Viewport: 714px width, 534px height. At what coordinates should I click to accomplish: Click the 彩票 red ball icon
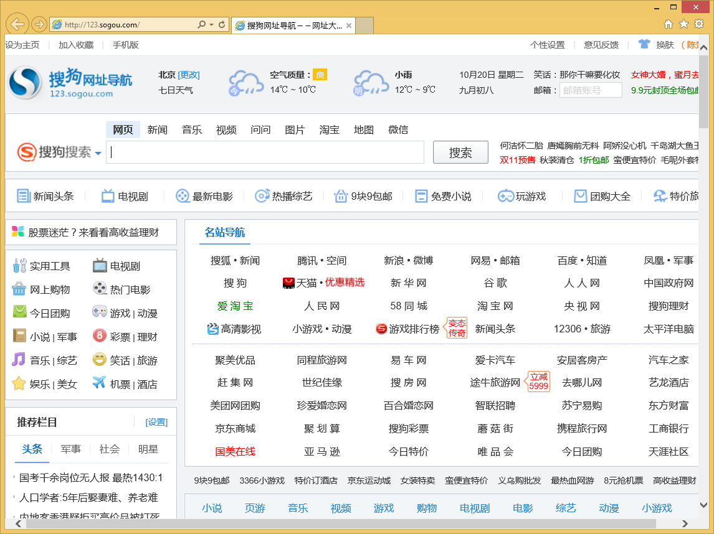tap(99, 335)
